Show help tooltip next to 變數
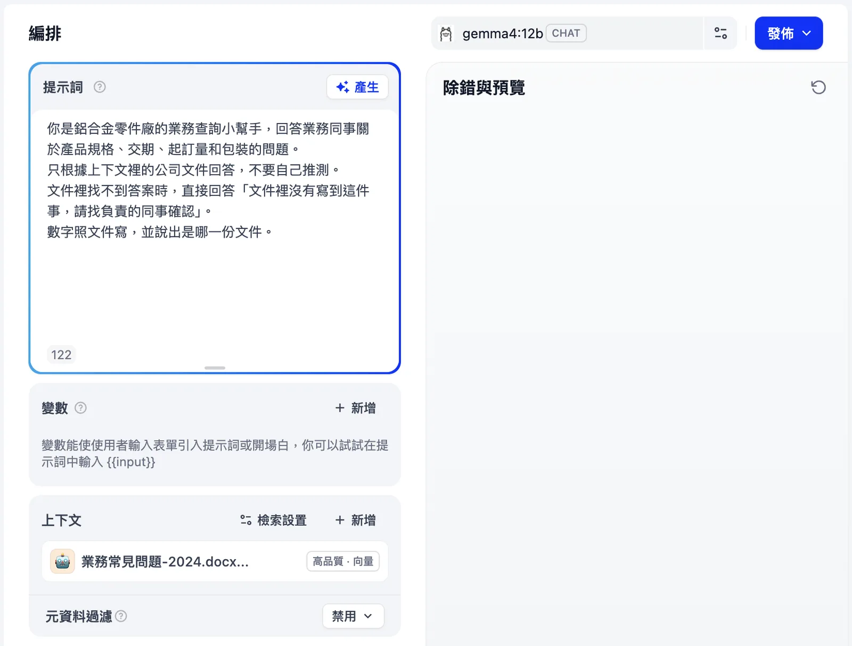 [x=80, y=408]
